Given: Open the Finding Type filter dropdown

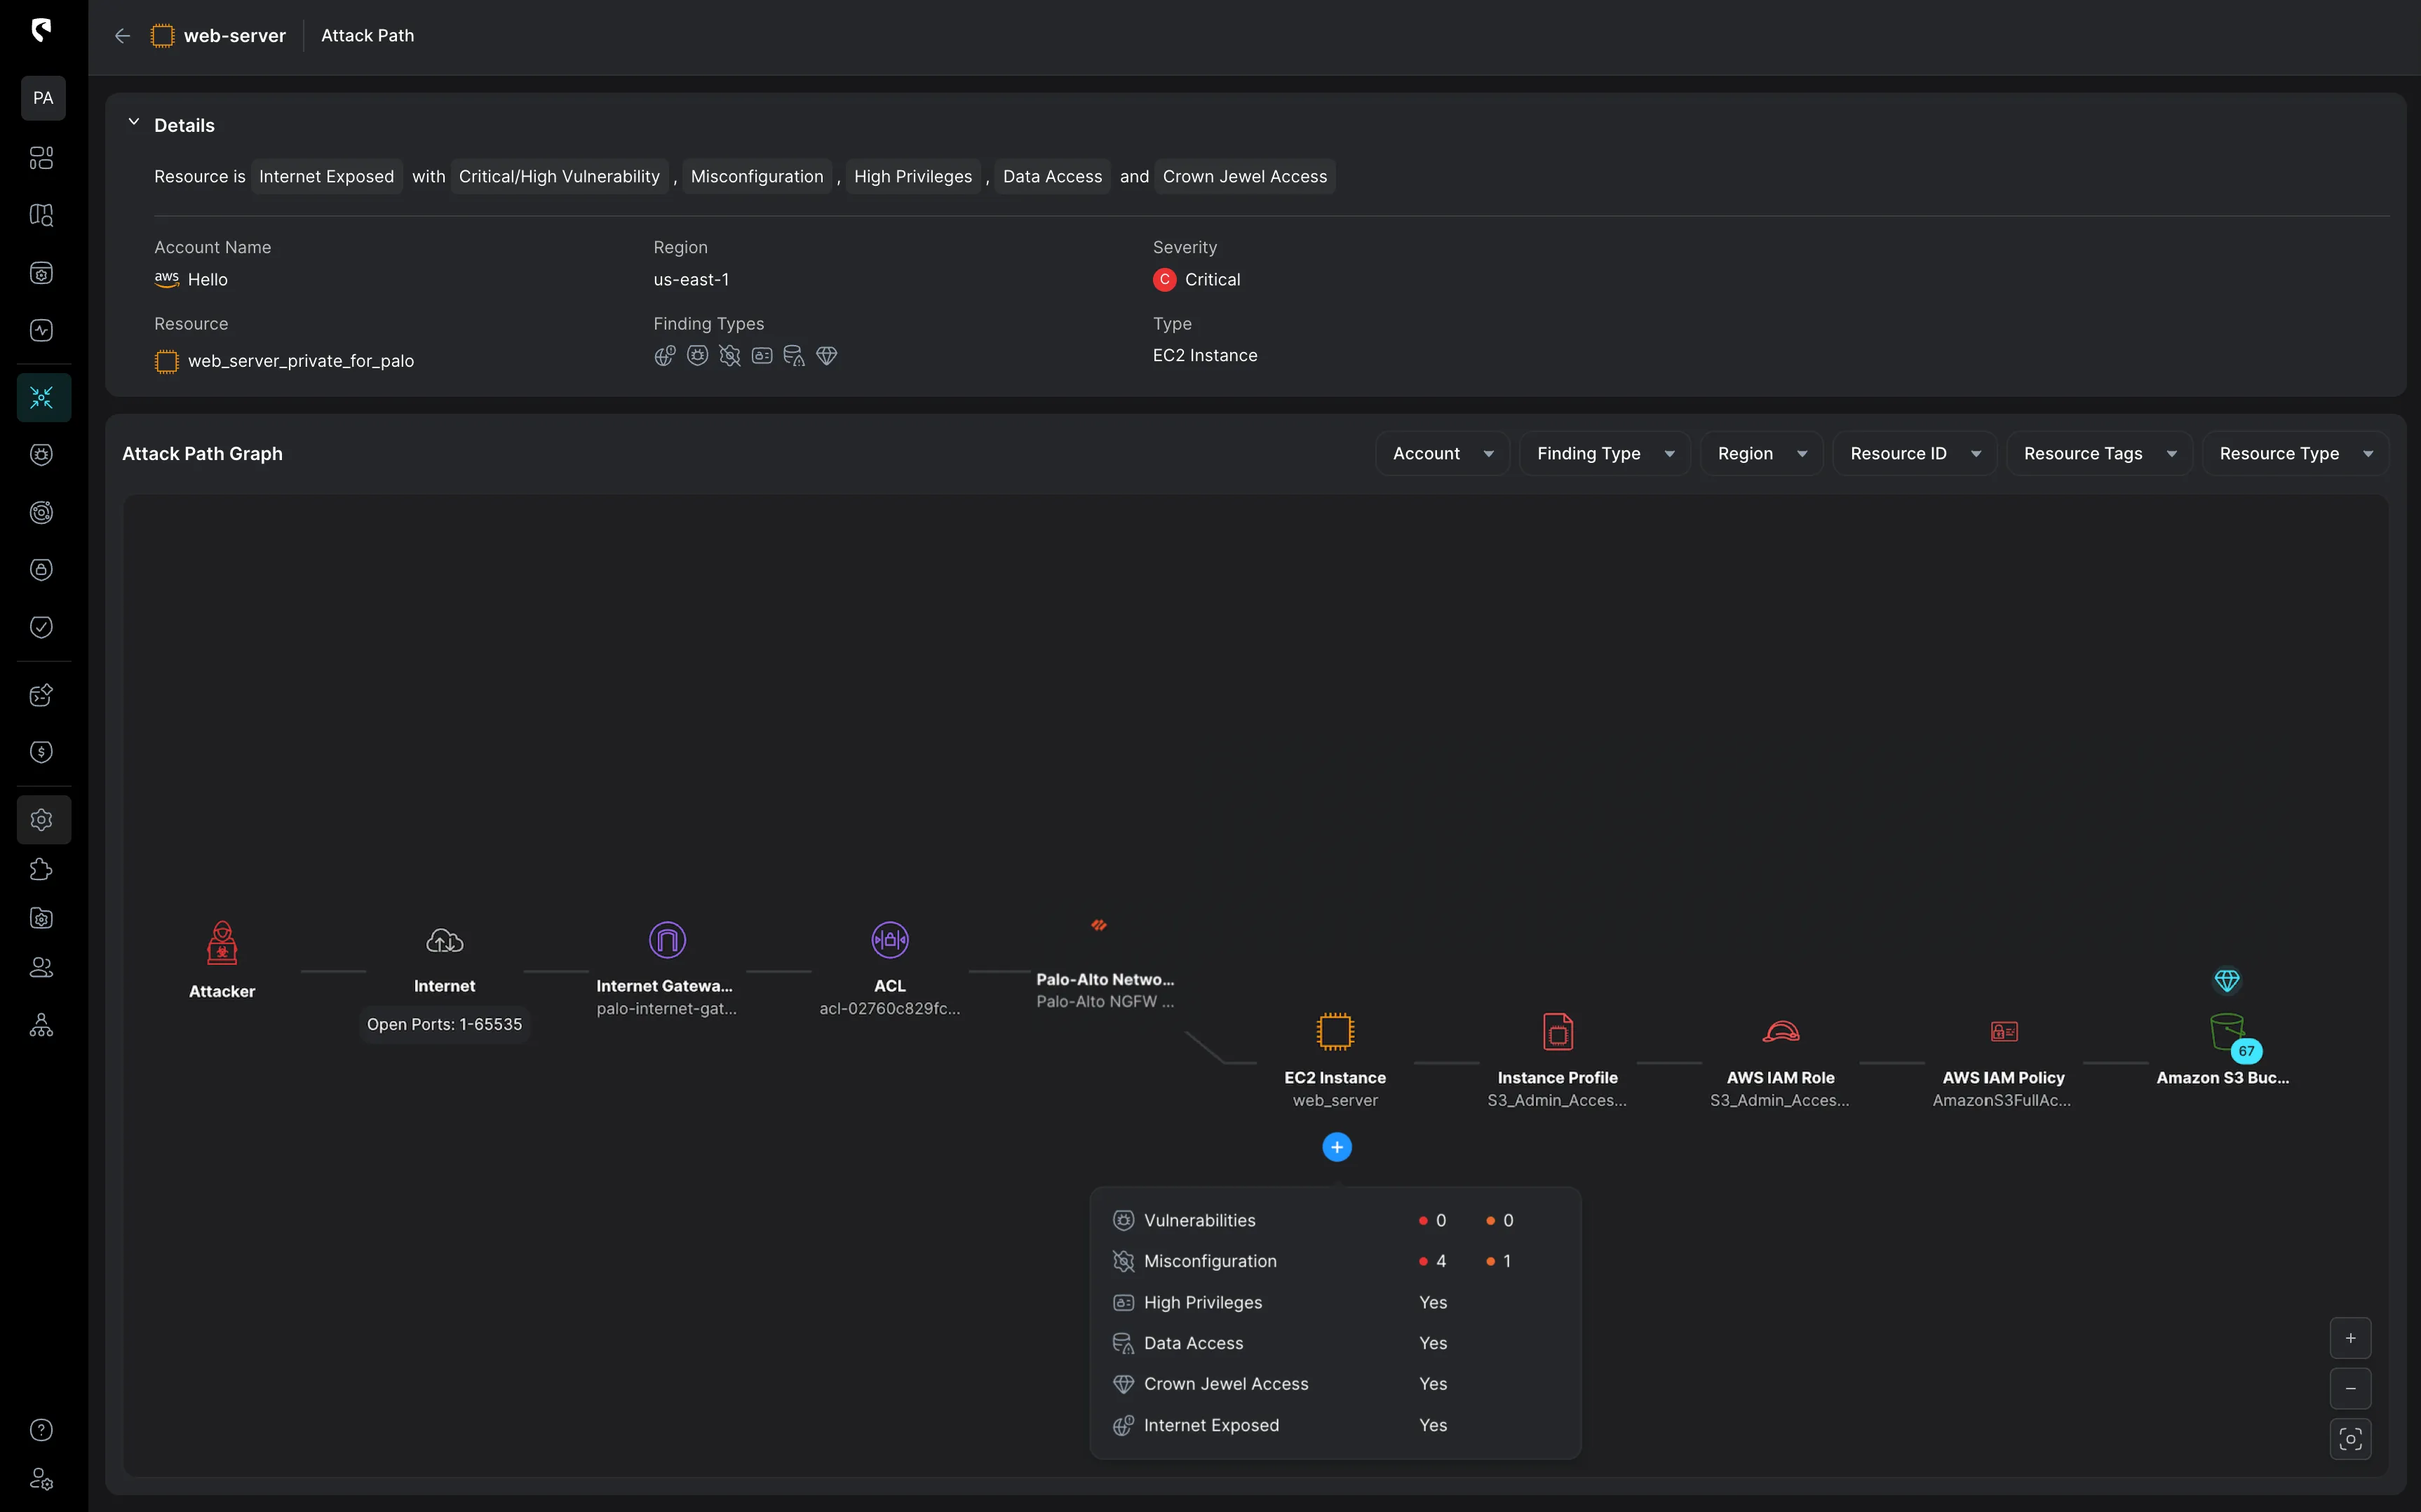Looking at the screenshot, I should (x=1605, y=454).
